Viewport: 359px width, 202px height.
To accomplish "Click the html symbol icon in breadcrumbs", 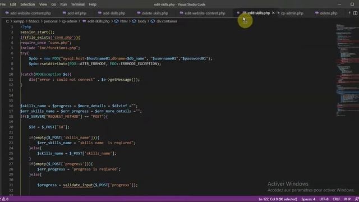I will click(117, 21).
